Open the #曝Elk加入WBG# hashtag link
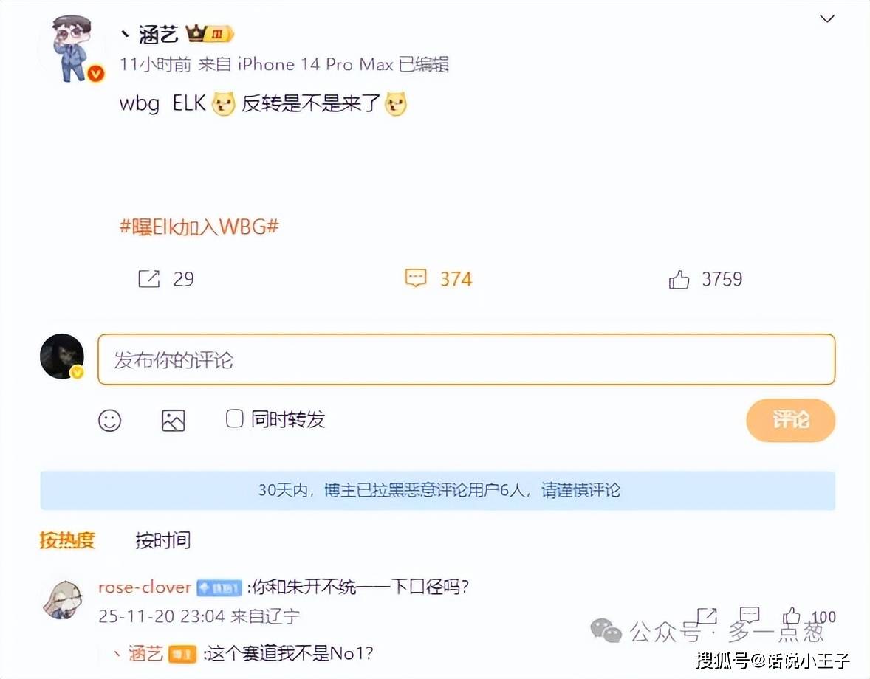 point(199,227)
